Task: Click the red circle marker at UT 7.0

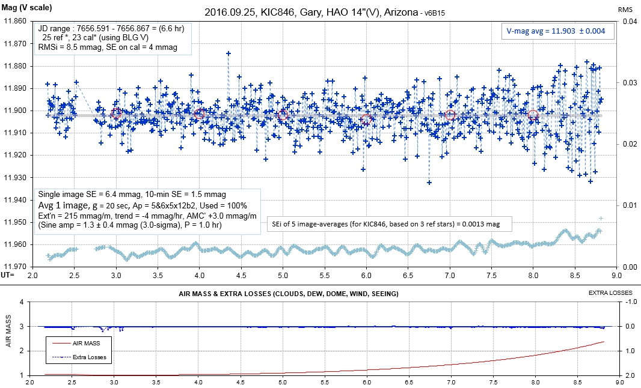Action: click(x=450, y=115)
